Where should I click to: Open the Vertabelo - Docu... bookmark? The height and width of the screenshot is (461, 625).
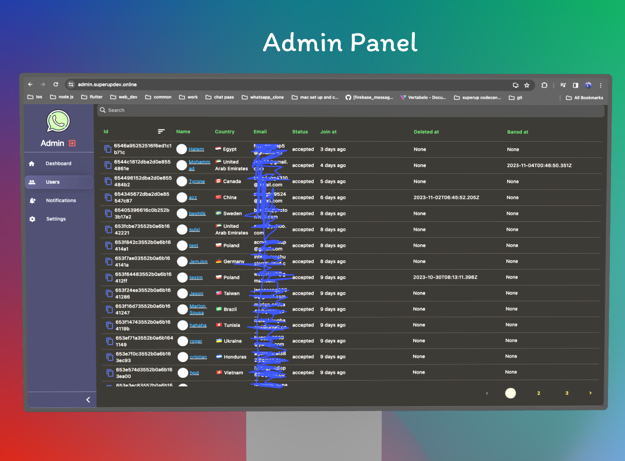pos(423,97)
